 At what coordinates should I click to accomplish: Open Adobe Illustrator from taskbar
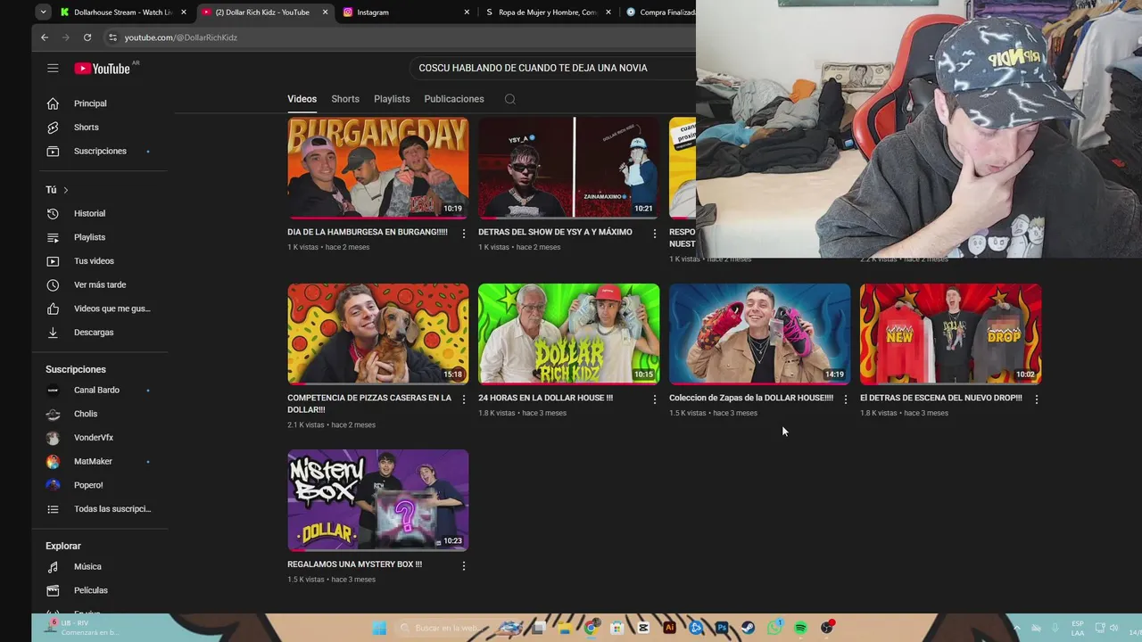click(x=669, y=628)
